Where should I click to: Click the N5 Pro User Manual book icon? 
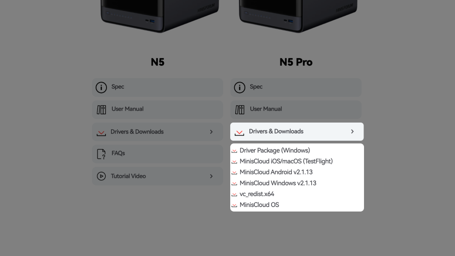click(x=239, y=110)
